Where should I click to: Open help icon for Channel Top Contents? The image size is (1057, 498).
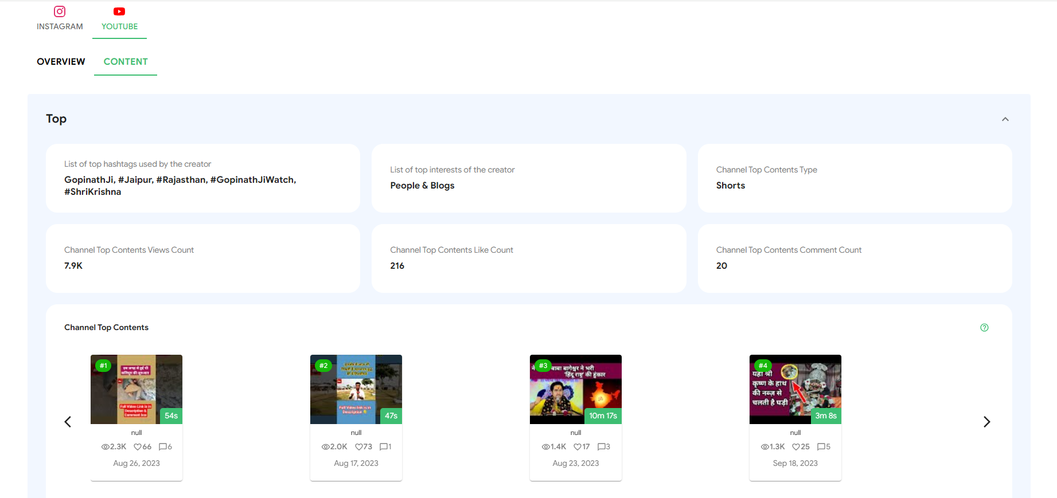click(x=984, y=328)
